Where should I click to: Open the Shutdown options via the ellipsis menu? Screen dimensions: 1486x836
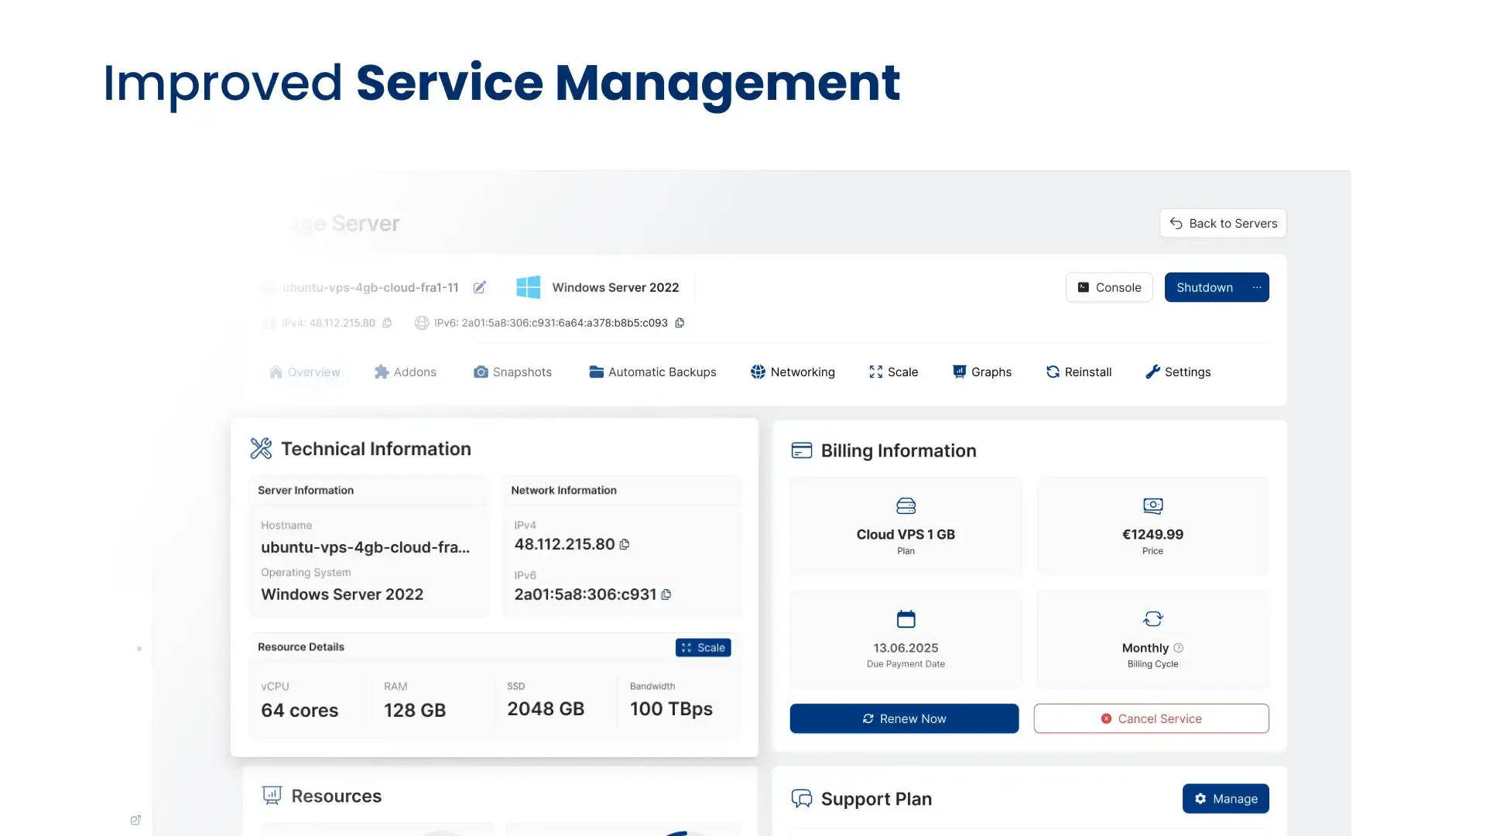(1258, 287)
